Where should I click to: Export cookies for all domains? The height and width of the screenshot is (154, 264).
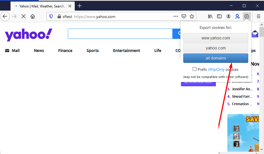[216, 58]
